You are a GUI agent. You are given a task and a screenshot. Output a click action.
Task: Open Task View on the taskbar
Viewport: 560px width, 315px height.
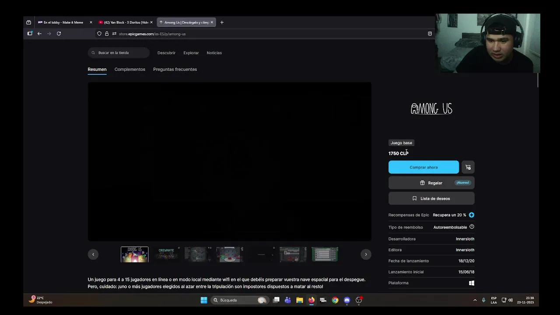pyautogui.click(x=276, y=300)
